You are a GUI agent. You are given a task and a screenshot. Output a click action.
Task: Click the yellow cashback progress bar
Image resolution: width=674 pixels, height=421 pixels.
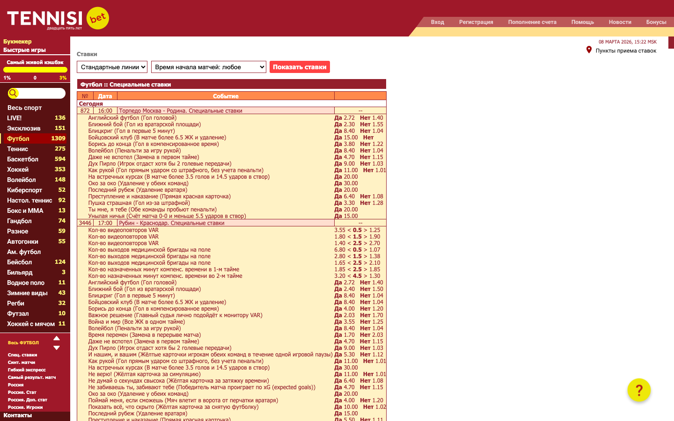tap(35, 70)
